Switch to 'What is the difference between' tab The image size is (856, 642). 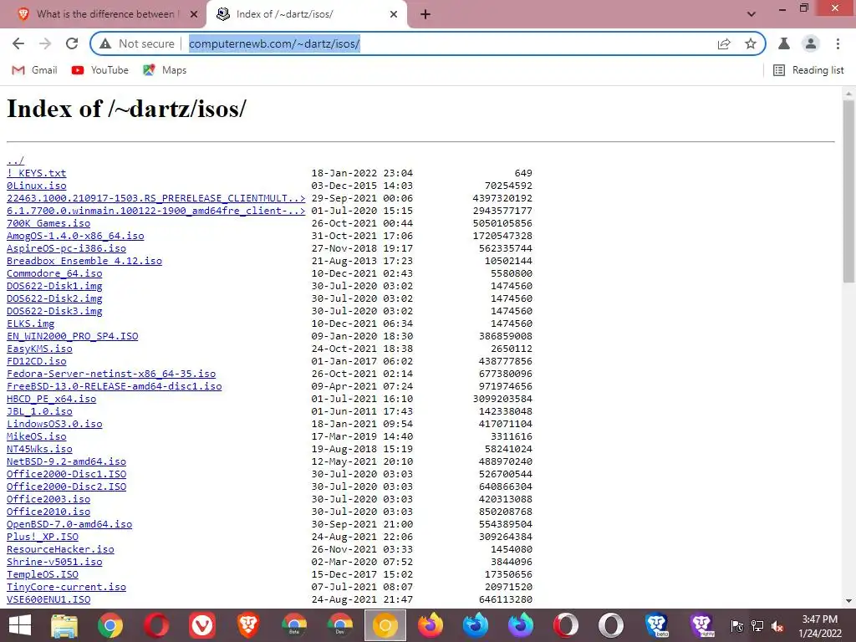(x=104, y=14)
